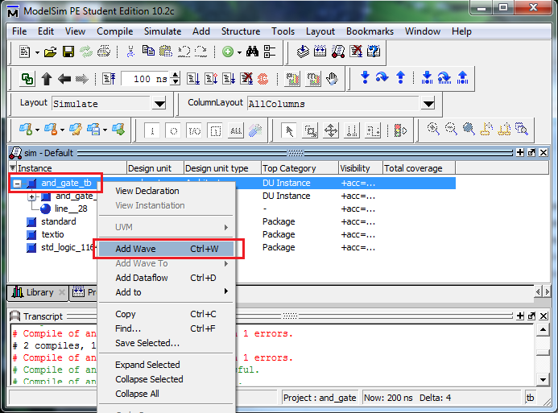Click the Collapse All tree icon
The width and height of the screenshot is (558, 413).
click(x=270, y=52)
